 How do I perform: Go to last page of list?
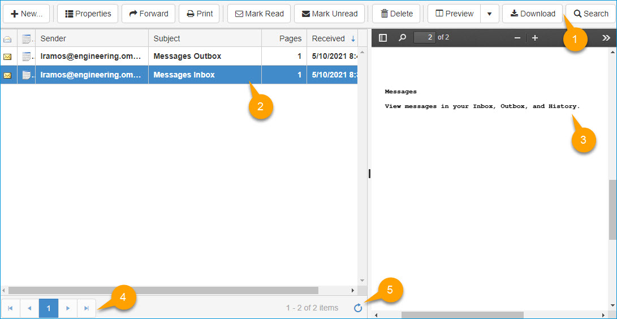[x=87, y=308]
